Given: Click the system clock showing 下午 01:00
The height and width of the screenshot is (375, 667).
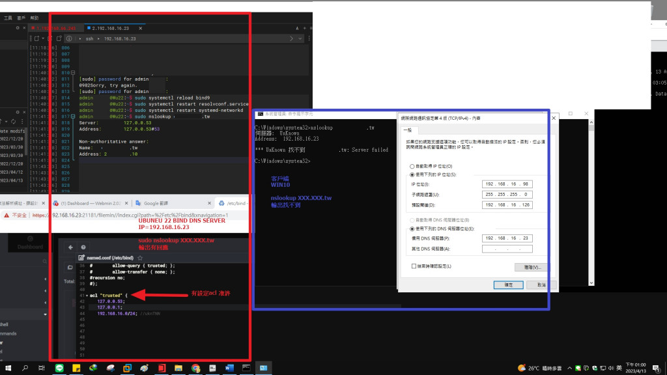Looking at the screenshot, I should click(636, 368).
